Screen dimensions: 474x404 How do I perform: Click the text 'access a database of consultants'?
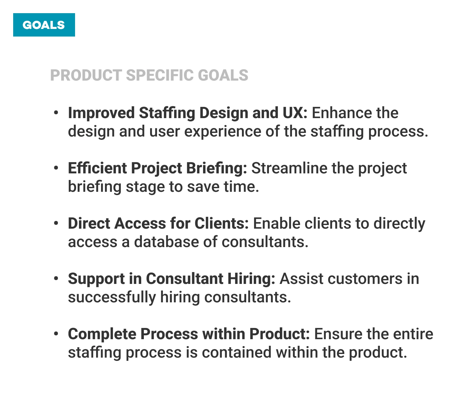pos(188,242)
